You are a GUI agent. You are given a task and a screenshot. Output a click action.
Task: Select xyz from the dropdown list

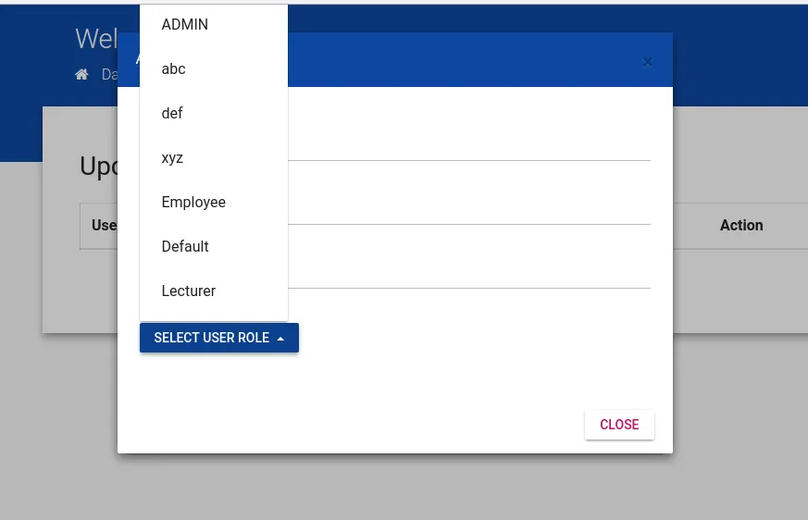coord(172,158)
